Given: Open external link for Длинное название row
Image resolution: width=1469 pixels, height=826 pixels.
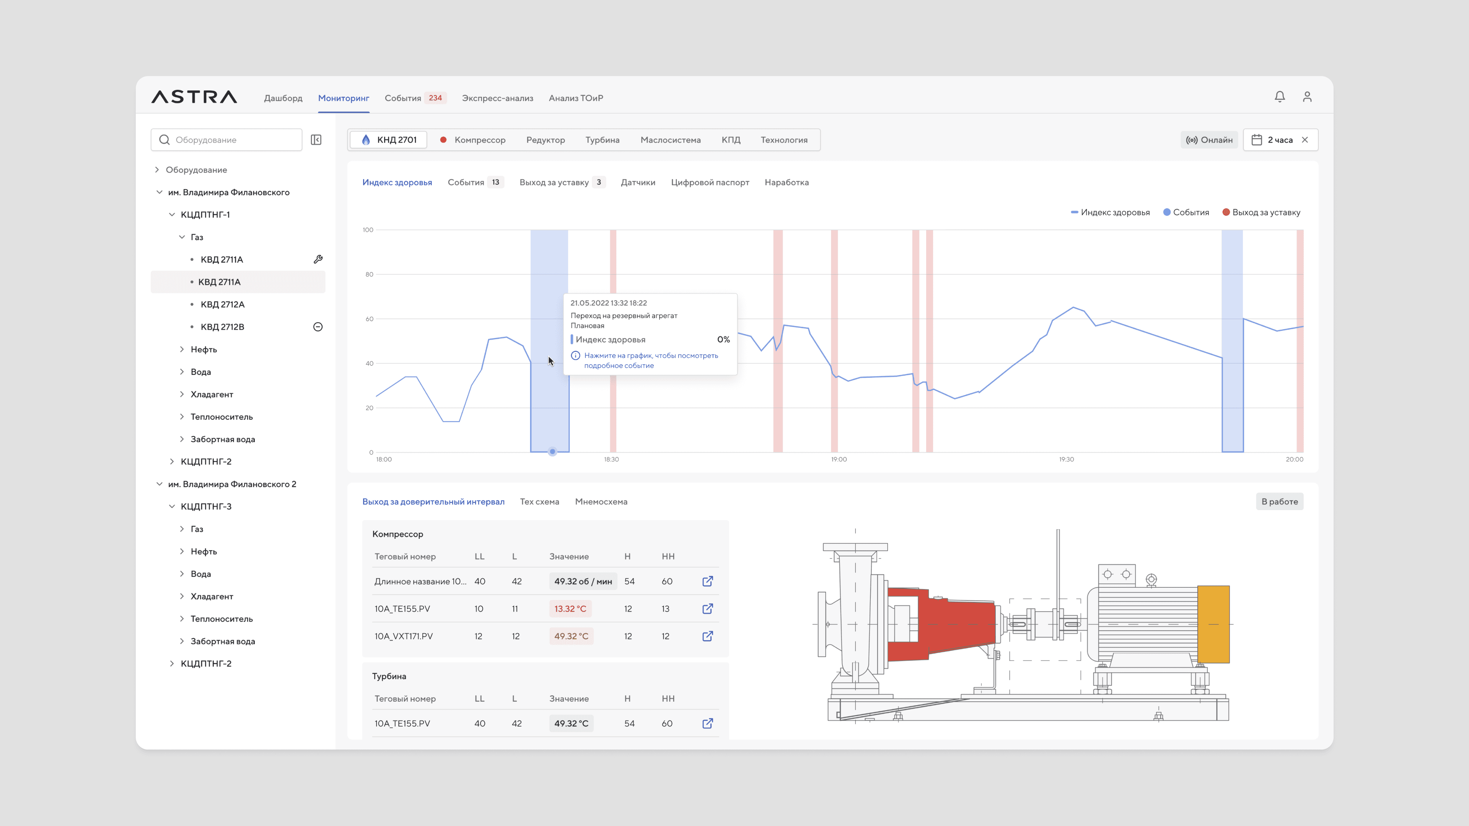Looking at the screenshot, I should (707, 581).
